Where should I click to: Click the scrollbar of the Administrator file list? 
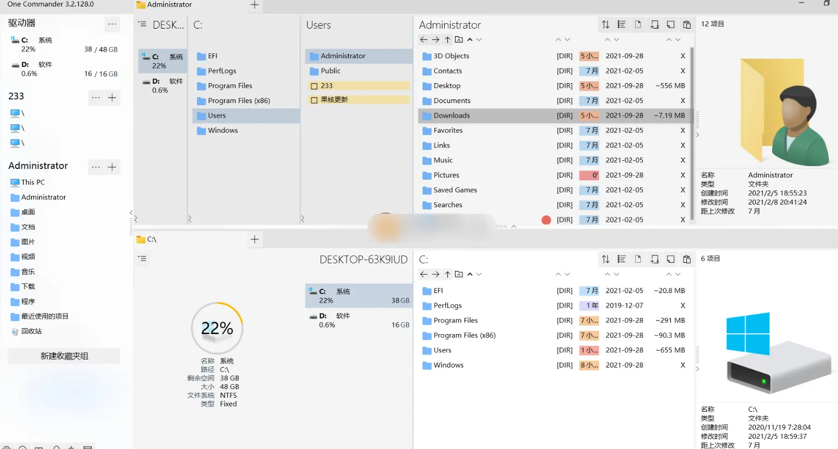692,108
